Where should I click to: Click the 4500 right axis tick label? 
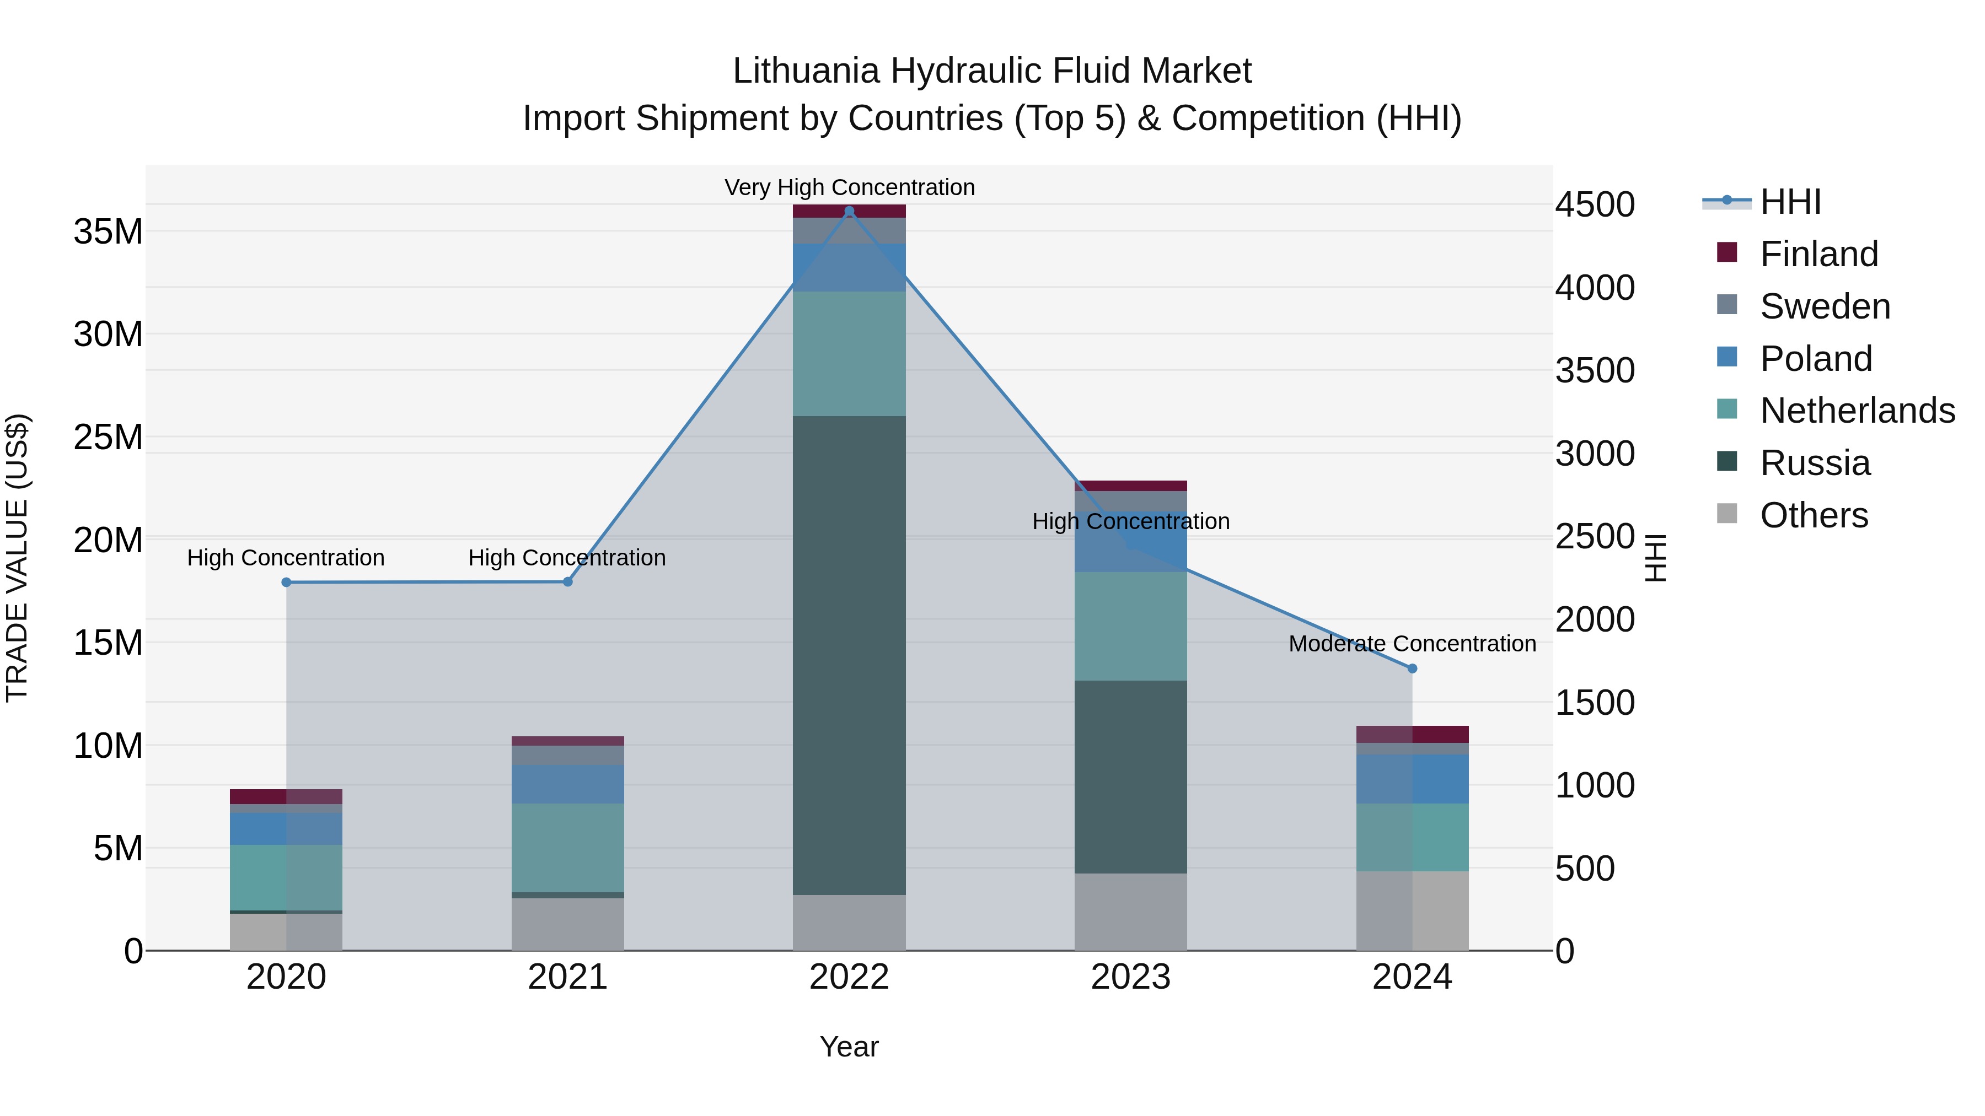[x=1595, y=205]
